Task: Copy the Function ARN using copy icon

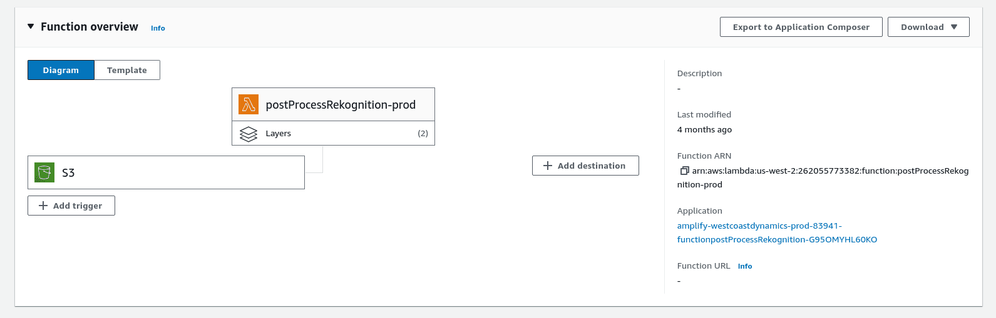Action: (684, 171)
